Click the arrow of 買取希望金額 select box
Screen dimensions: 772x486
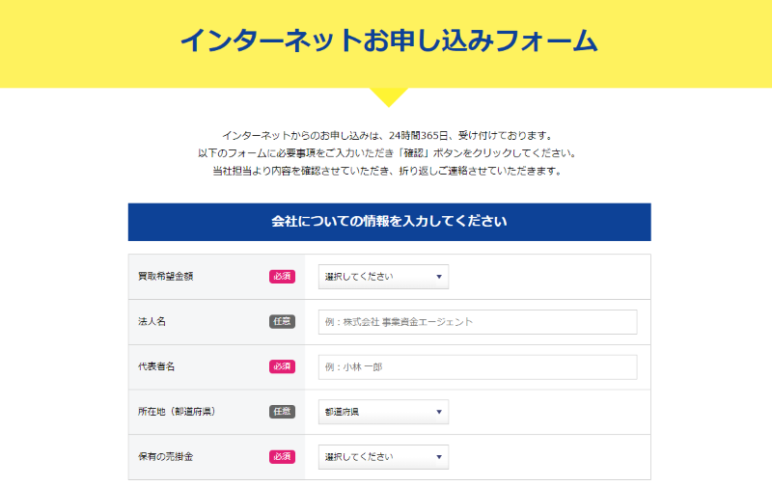[x=439, y=277]
